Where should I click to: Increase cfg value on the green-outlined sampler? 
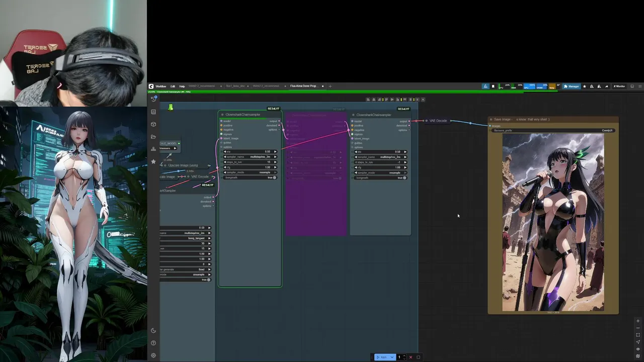tap(275, 167)
